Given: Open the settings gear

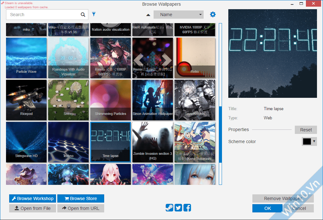Looking at the screenshot, I should (x=212, y=15).
